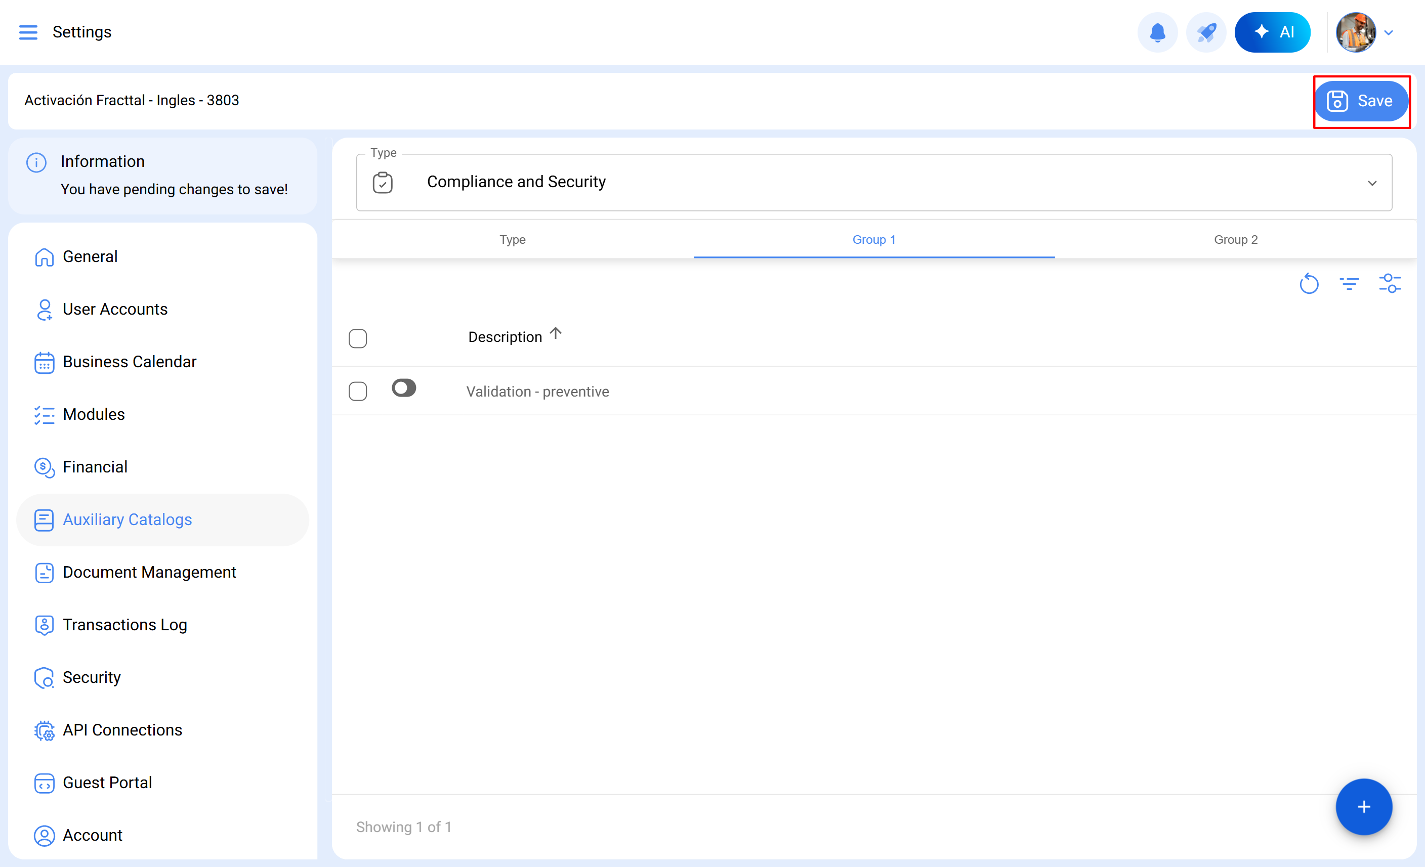
Task: Toggle the Validation - preventive switch
Action: (x=404, y=388)
